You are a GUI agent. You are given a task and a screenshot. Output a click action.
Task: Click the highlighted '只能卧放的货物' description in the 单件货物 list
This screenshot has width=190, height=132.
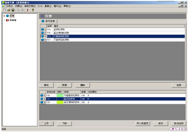(61, 36)
